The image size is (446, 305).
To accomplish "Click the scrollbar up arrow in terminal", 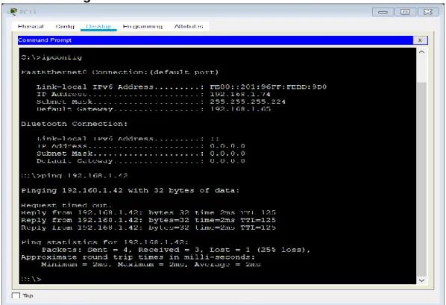I will (421, 52).
